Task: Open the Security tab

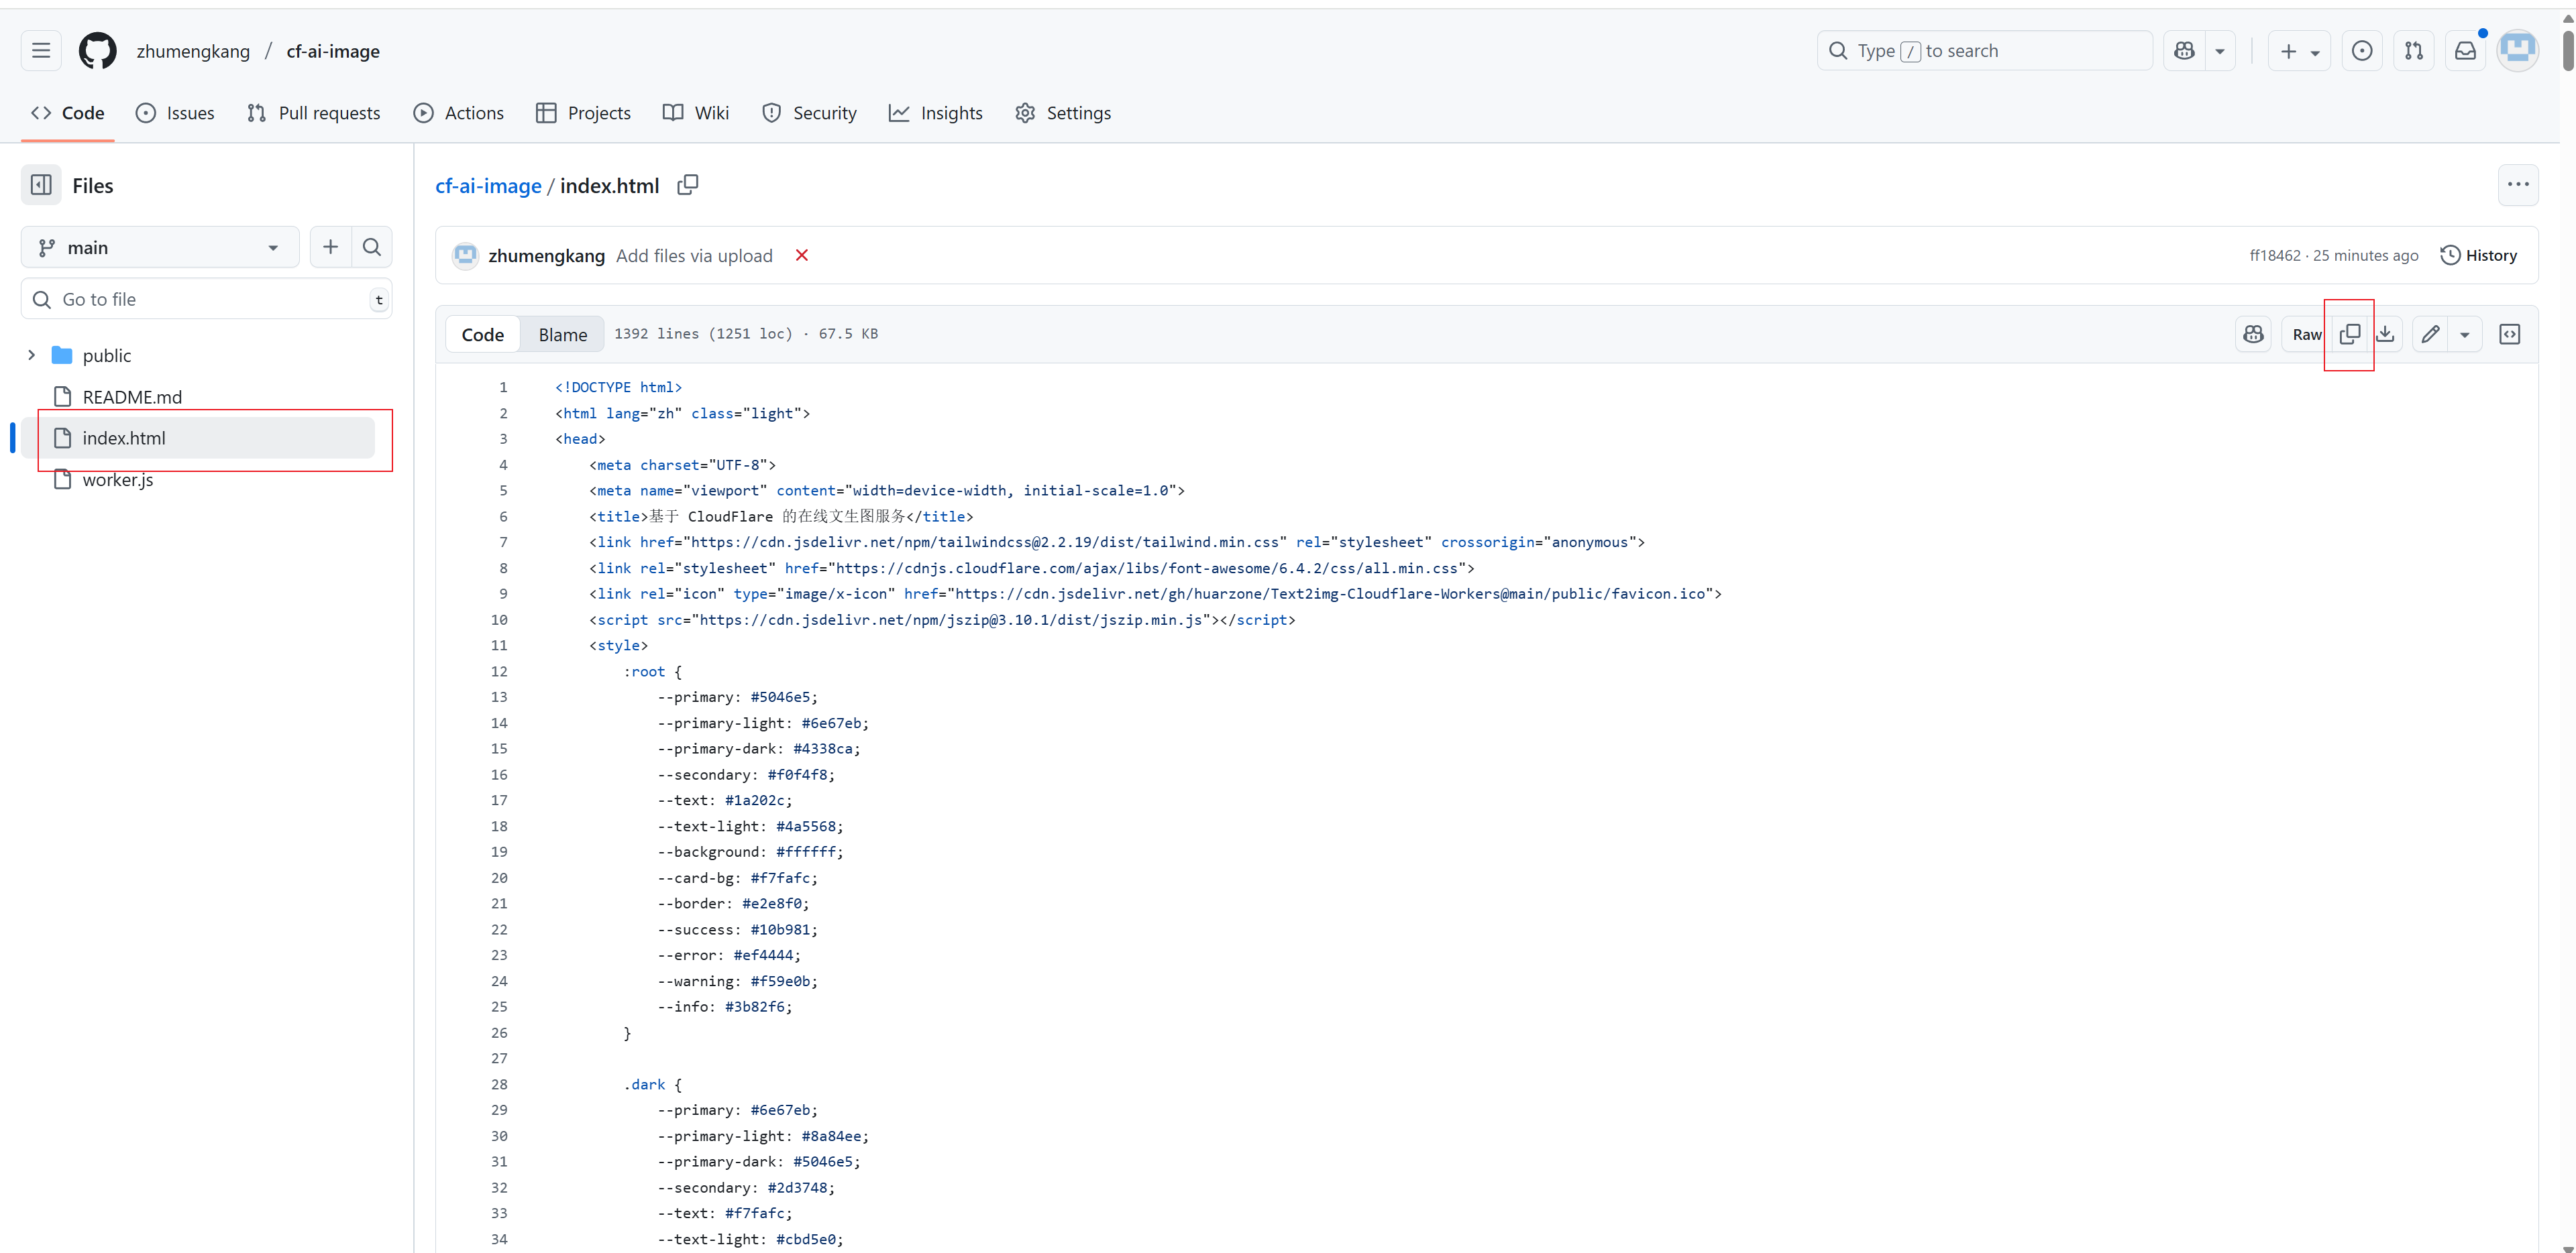Action: (809, 113)
